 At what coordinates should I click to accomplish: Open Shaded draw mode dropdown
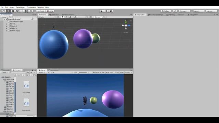coord(47,17)
